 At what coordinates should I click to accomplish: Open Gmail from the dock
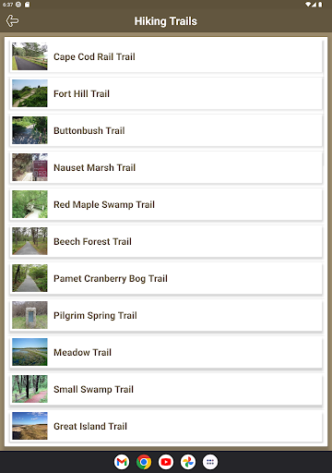click(122, 462)
